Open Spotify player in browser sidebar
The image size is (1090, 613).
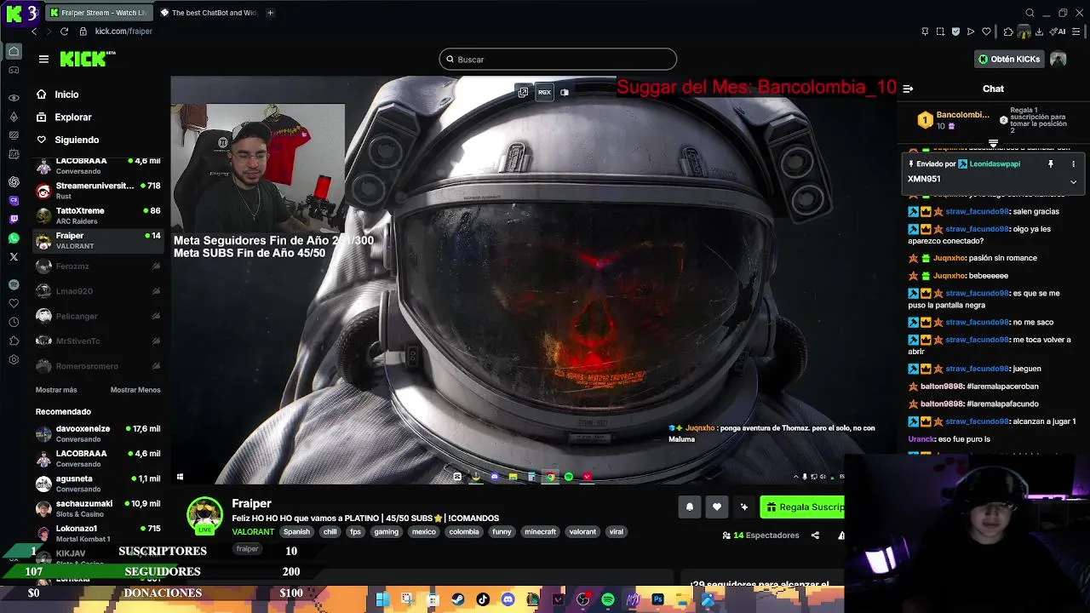click(14, 284)
